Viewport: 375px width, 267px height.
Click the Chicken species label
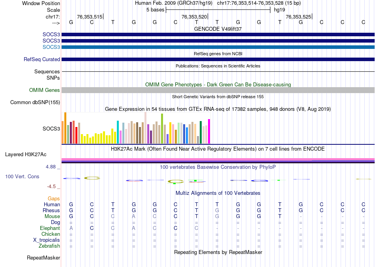pos(51,234)
